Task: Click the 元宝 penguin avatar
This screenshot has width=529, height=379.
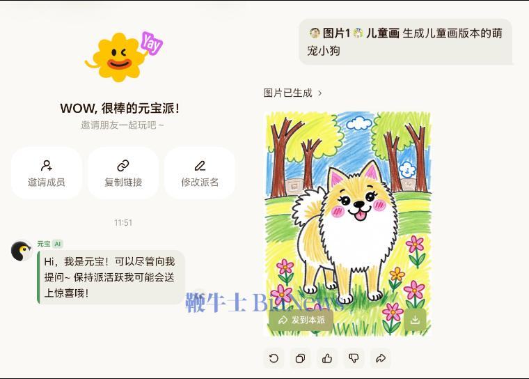Action: click(x=22, y=251)
